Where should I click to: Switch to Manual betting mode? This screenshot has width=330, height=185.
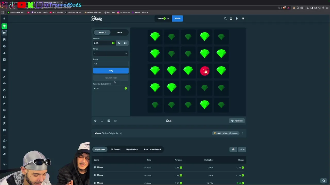102,32
